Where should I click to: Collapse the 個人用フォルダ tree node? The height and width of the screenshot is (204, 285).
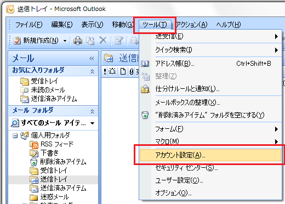(x=15, y=136)
